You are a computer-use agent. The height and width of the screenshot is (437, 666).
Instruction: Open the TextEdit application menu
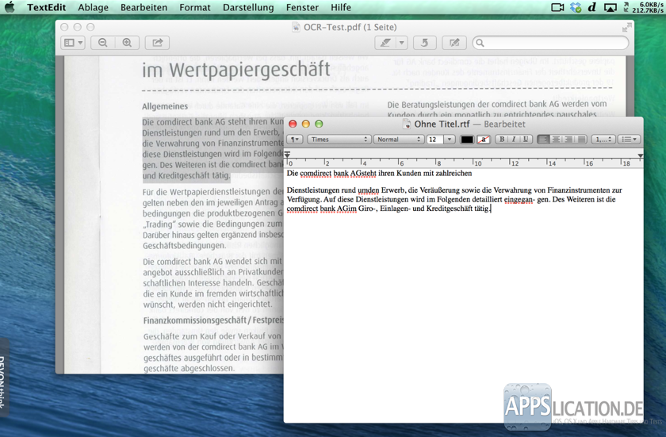(46, 7)
